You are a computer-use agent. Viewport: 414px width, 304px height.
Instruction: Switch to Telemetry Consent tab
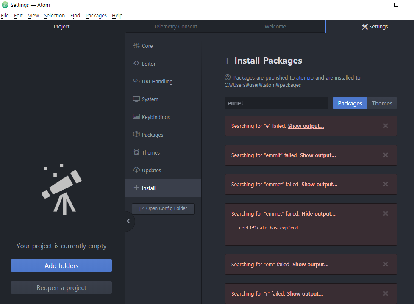coord(175,26)
